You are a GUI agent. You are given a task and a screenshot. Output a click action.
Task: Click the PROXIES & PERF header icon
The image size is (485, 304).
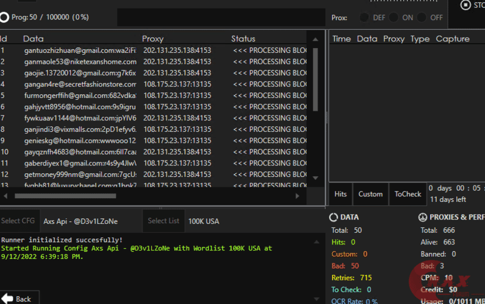pos(423,217)
